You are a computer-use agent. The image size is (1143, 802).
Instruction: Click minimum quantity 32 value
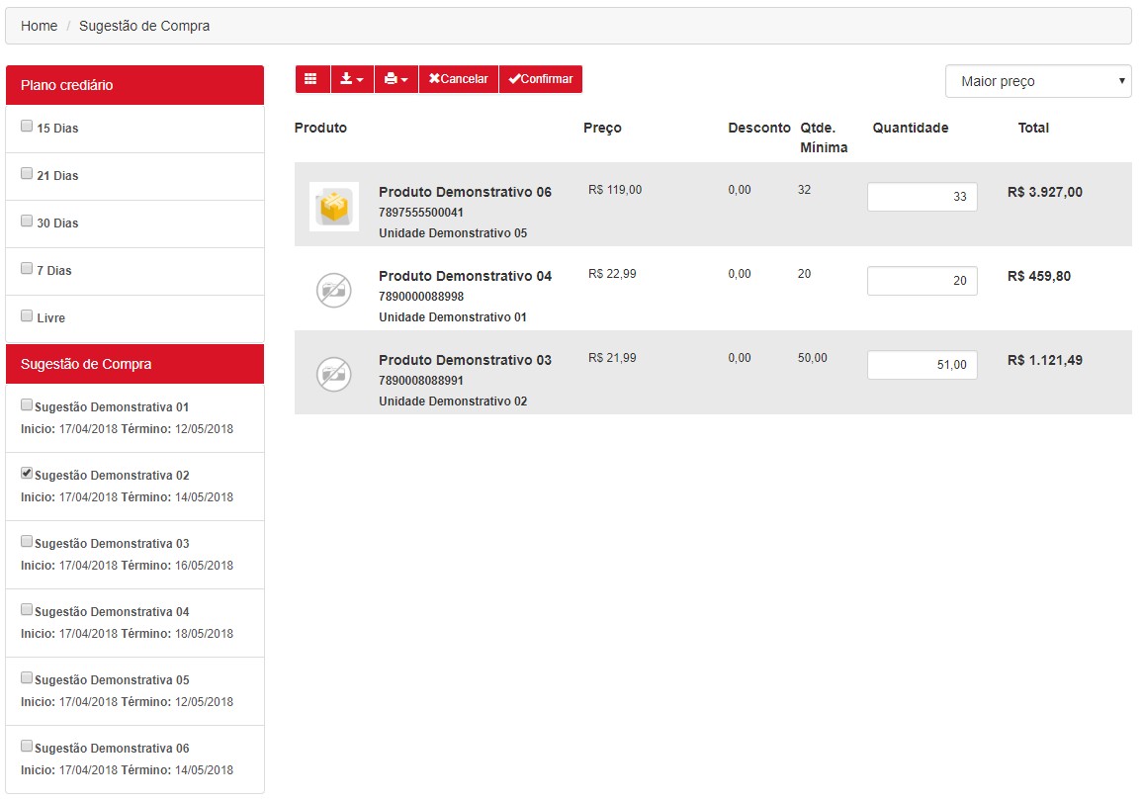tap(804, 190)
